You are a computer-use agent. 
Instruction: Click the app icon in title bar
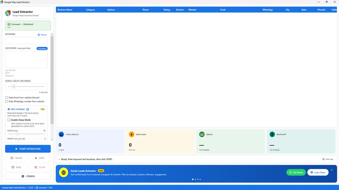pos(2,2)
